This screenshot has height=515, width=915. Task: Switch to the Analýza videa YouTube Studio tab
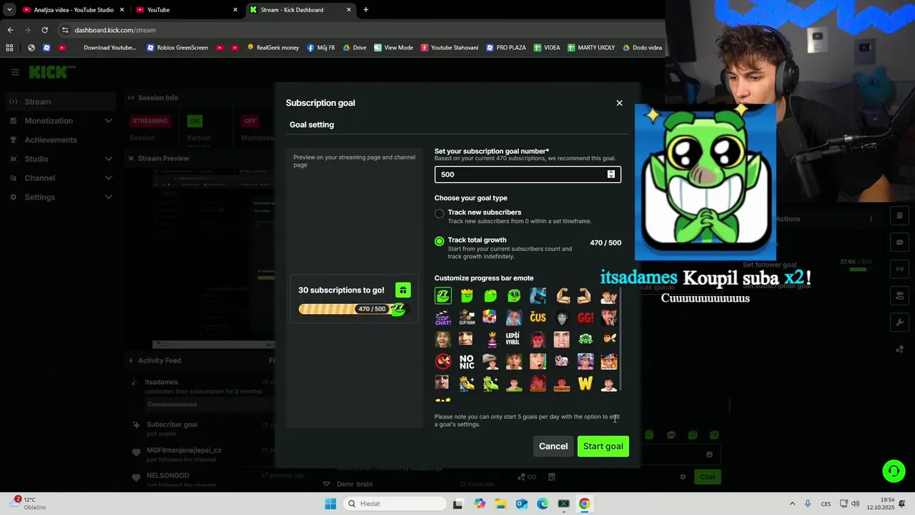74,10
